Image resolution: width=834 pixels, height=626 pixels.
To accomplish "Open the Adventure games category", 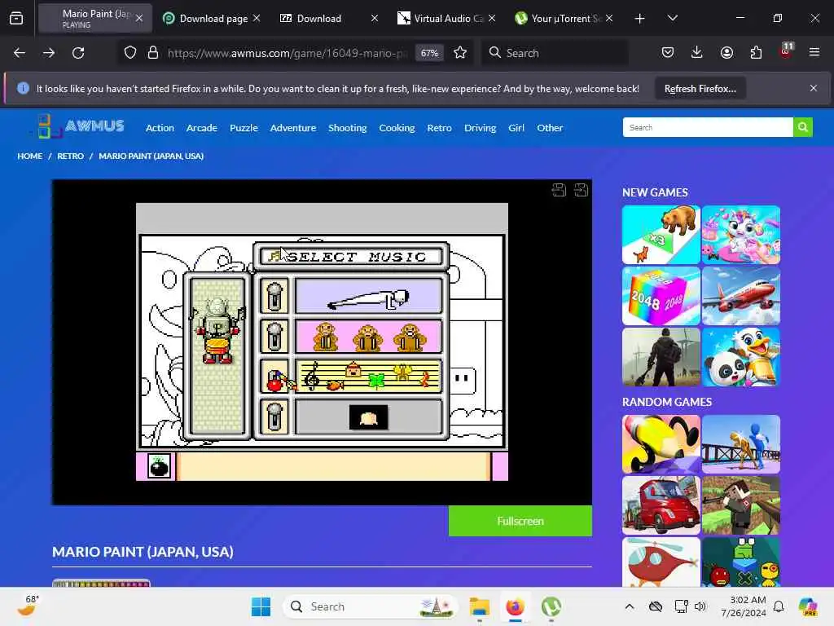I will click(293, 128).
